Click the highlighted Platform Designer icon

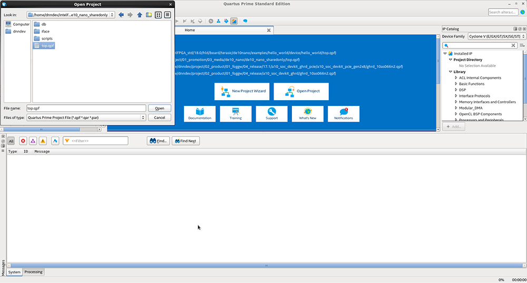coord(234,21)
